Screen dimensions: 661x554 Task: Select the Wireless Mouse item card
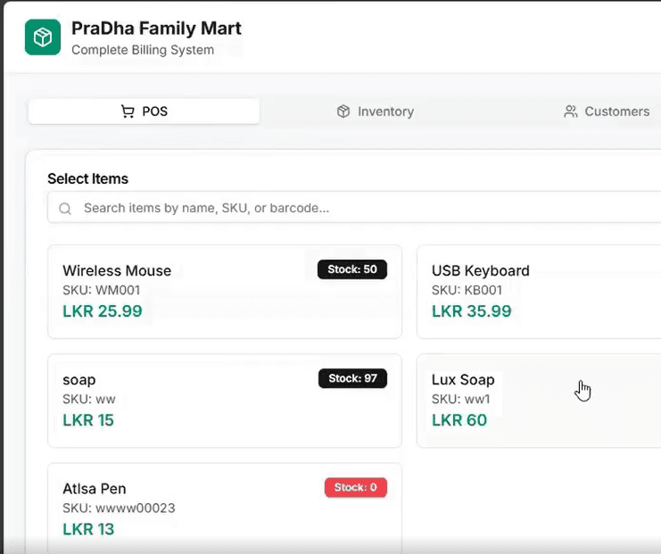click(224, 292)
